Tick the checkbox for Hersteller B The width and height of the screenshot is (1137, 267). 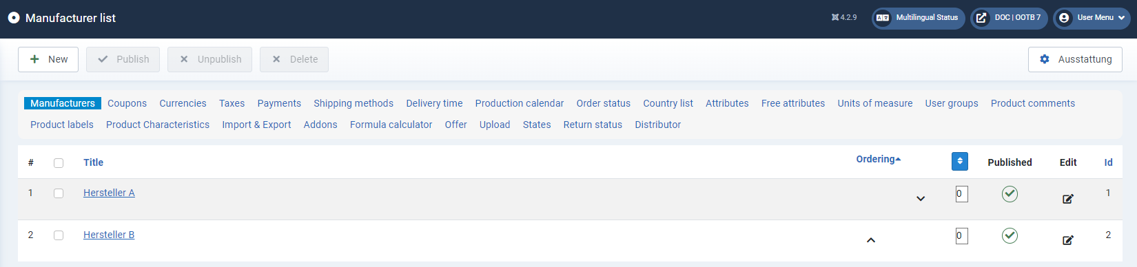(x=59, y=235)
